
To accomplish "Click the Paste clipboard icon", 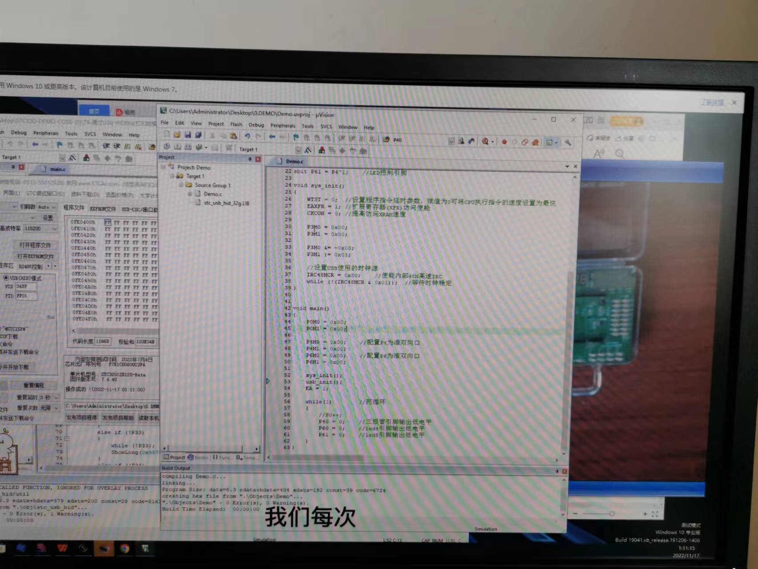I will (x=233, y=136).
